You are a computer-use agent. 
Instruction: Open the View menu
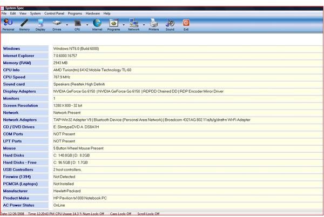(23, 13)
